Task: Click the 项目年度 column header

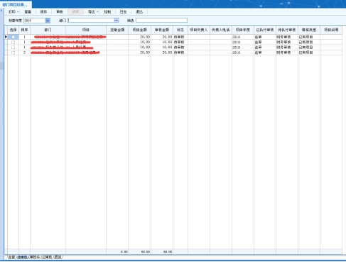Action: click(243, 30)
